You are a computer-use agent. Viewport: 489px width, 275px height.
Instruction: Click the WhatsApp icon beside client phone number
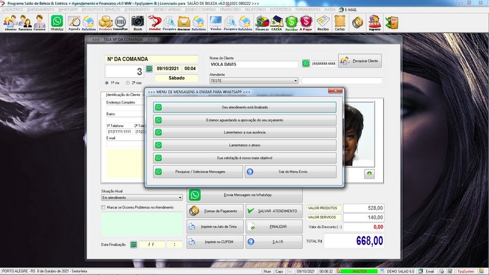coord(306,64)
